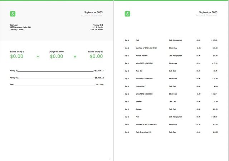229x161 pixels.
Task: Select the Taco Bell Cash Card transaction
Action: coord(140,71)
